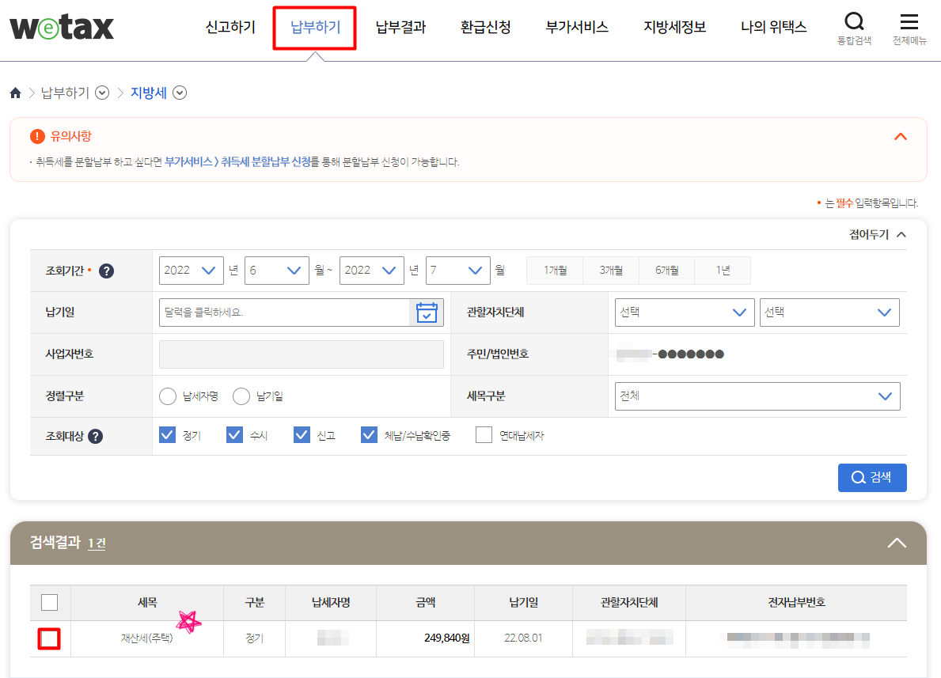Show help for 조회기간 question icon

(x=106, y=271)
